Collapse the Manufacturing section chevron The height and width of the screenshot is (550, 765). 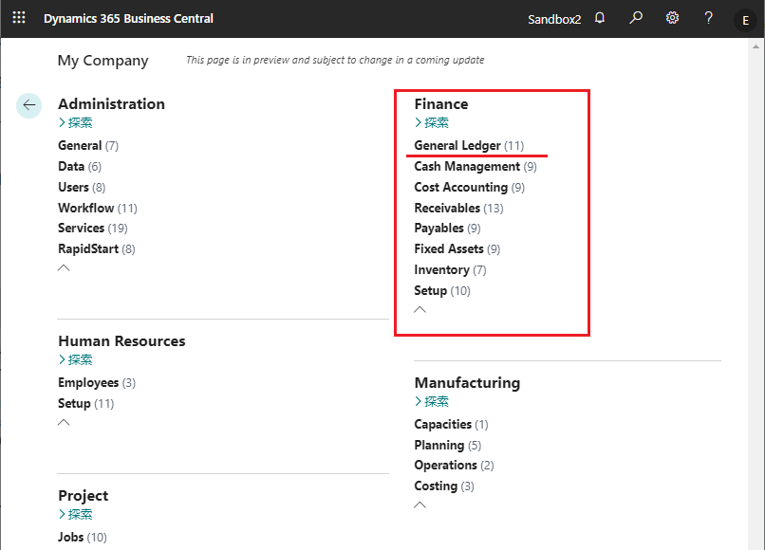pyautogui.click(x=420, y=504)
